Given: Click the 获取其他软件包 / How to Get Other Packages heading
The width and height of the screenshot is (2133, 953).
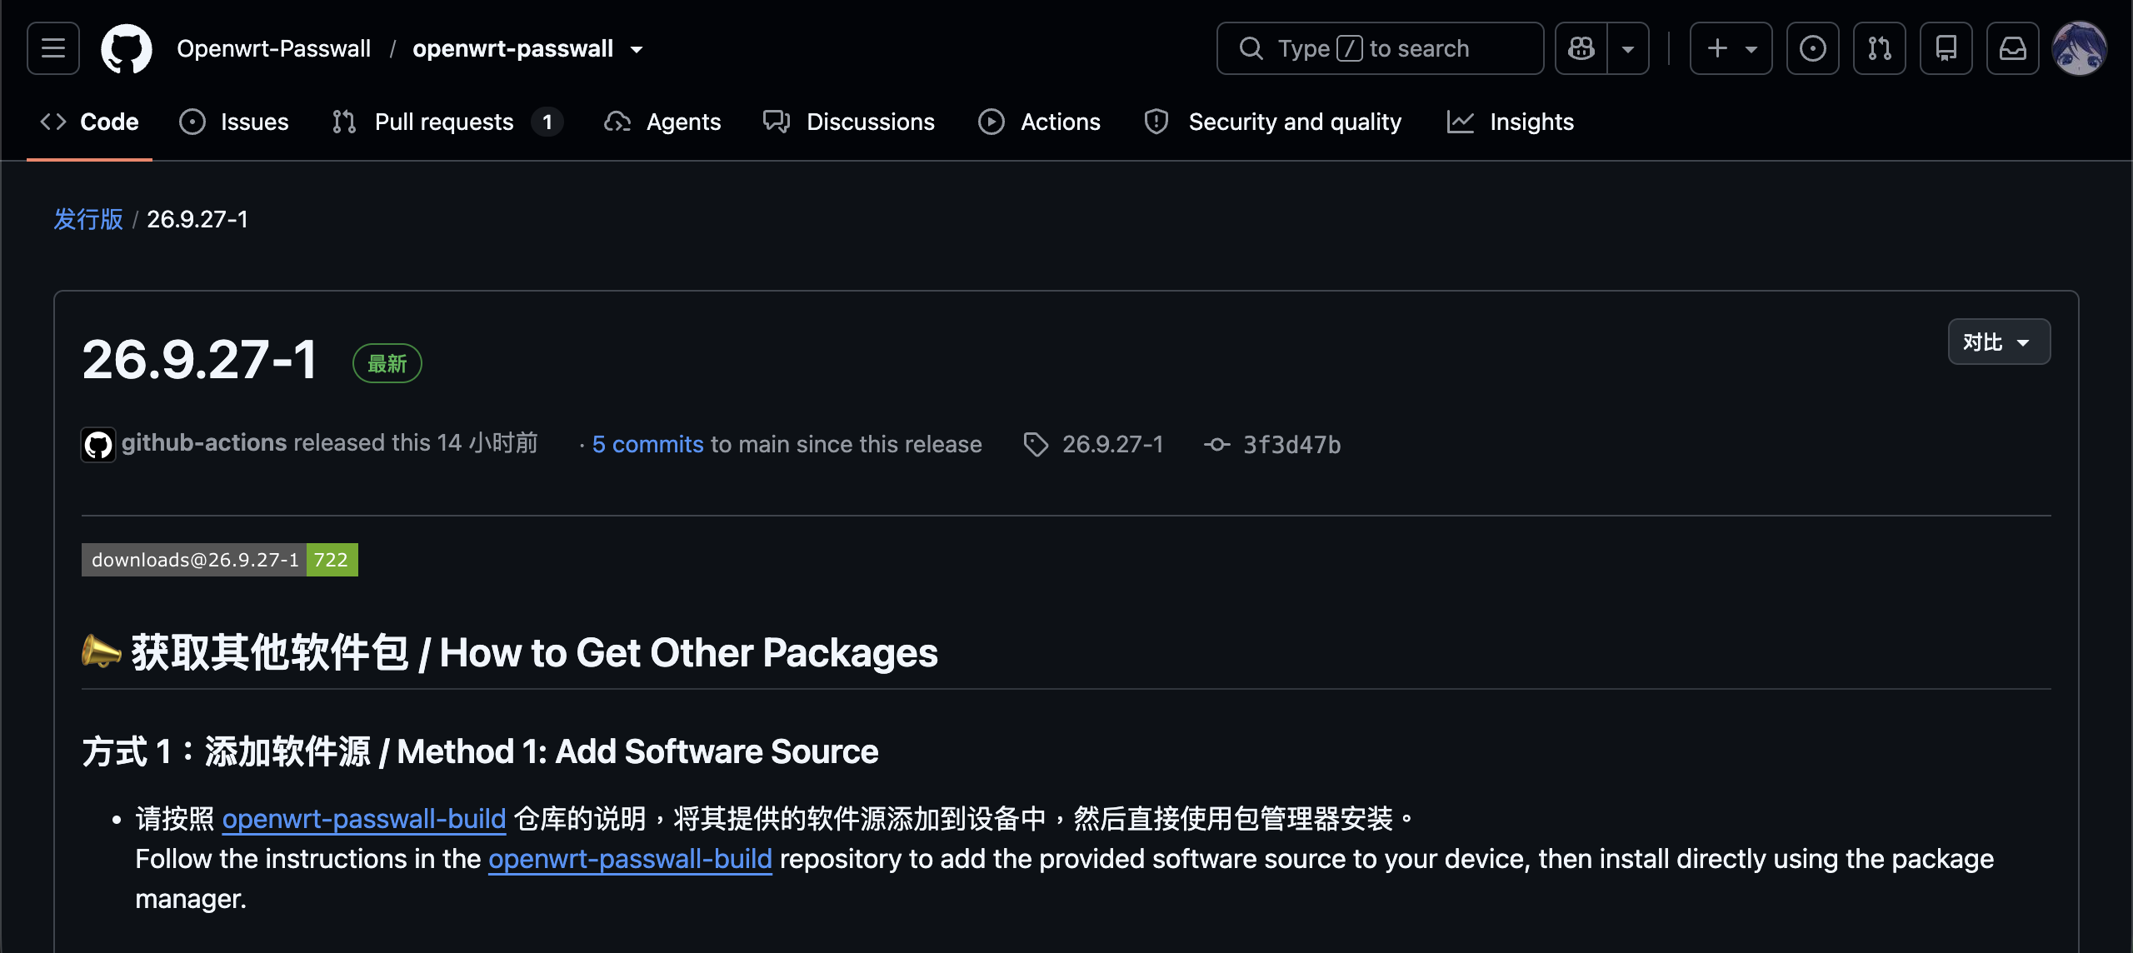Looking at the screenshot, I should pos(510,652).
